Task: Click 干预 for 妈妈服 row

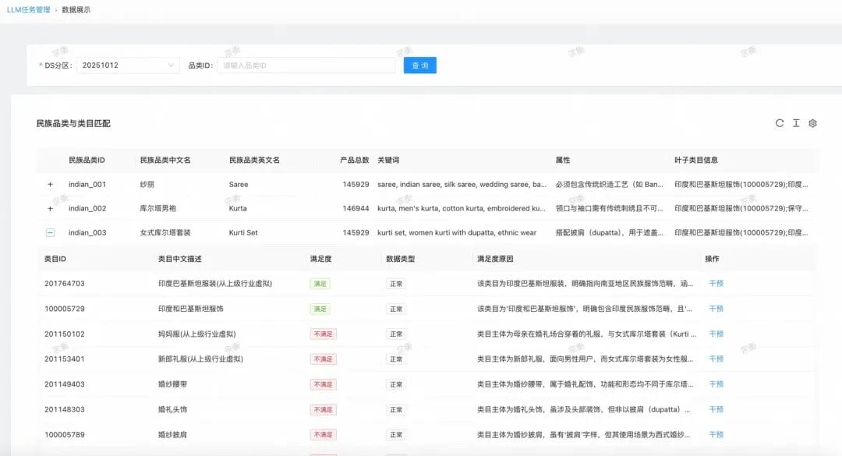Action: coord(716,334)
